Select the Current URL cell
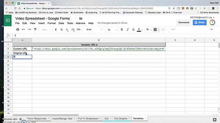The height and width of the screenshot is (123, 220). click(x=22, y=49)
